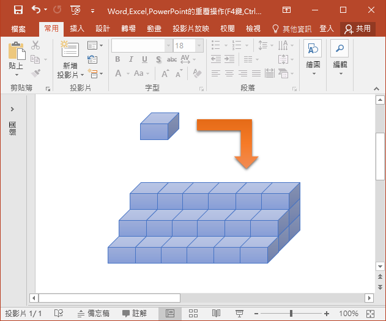Viewport: 386px width, 321px height.
Task: Open the 編輯 editing group
Action: (340, 59)
